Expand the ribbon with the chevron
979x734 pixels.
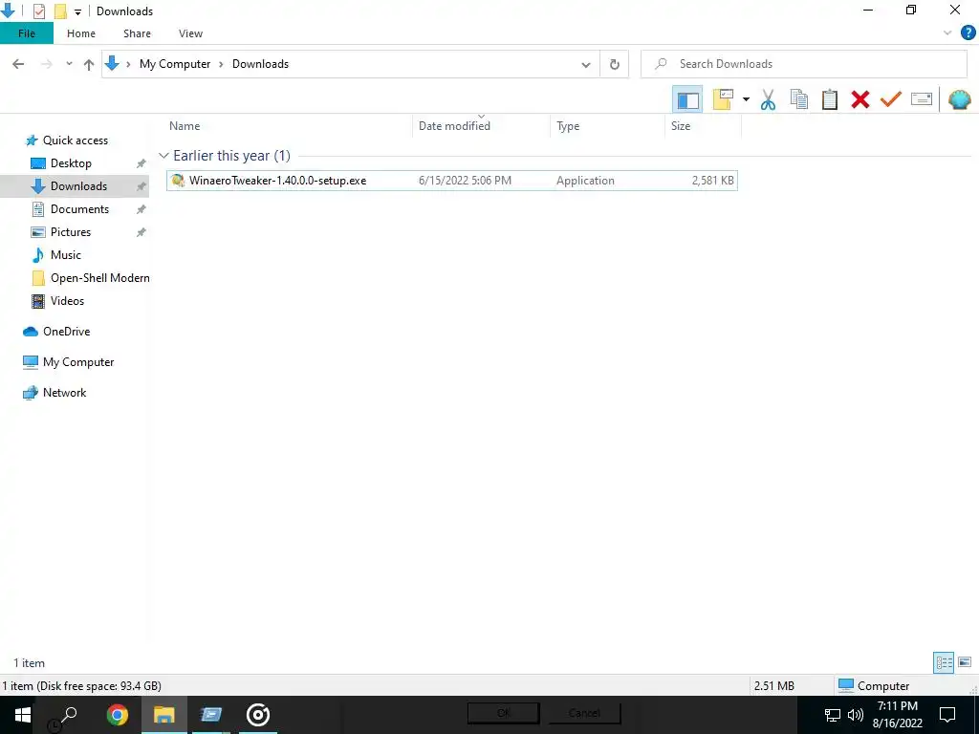click(x=947, y=33)
